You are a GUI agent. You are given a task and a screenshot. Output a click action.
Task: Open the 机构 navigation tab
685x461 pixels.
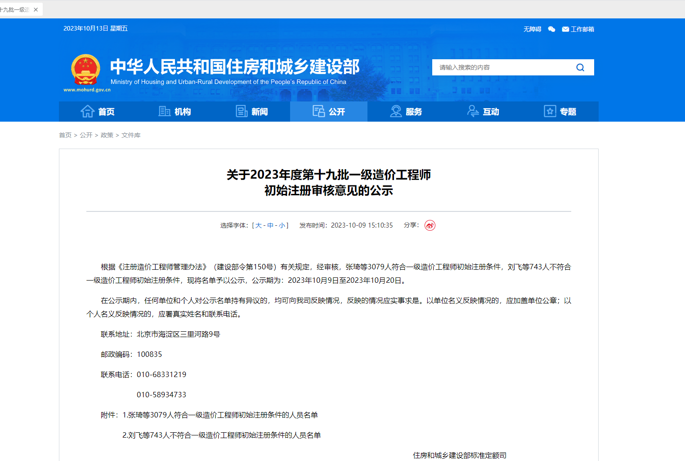175,111
